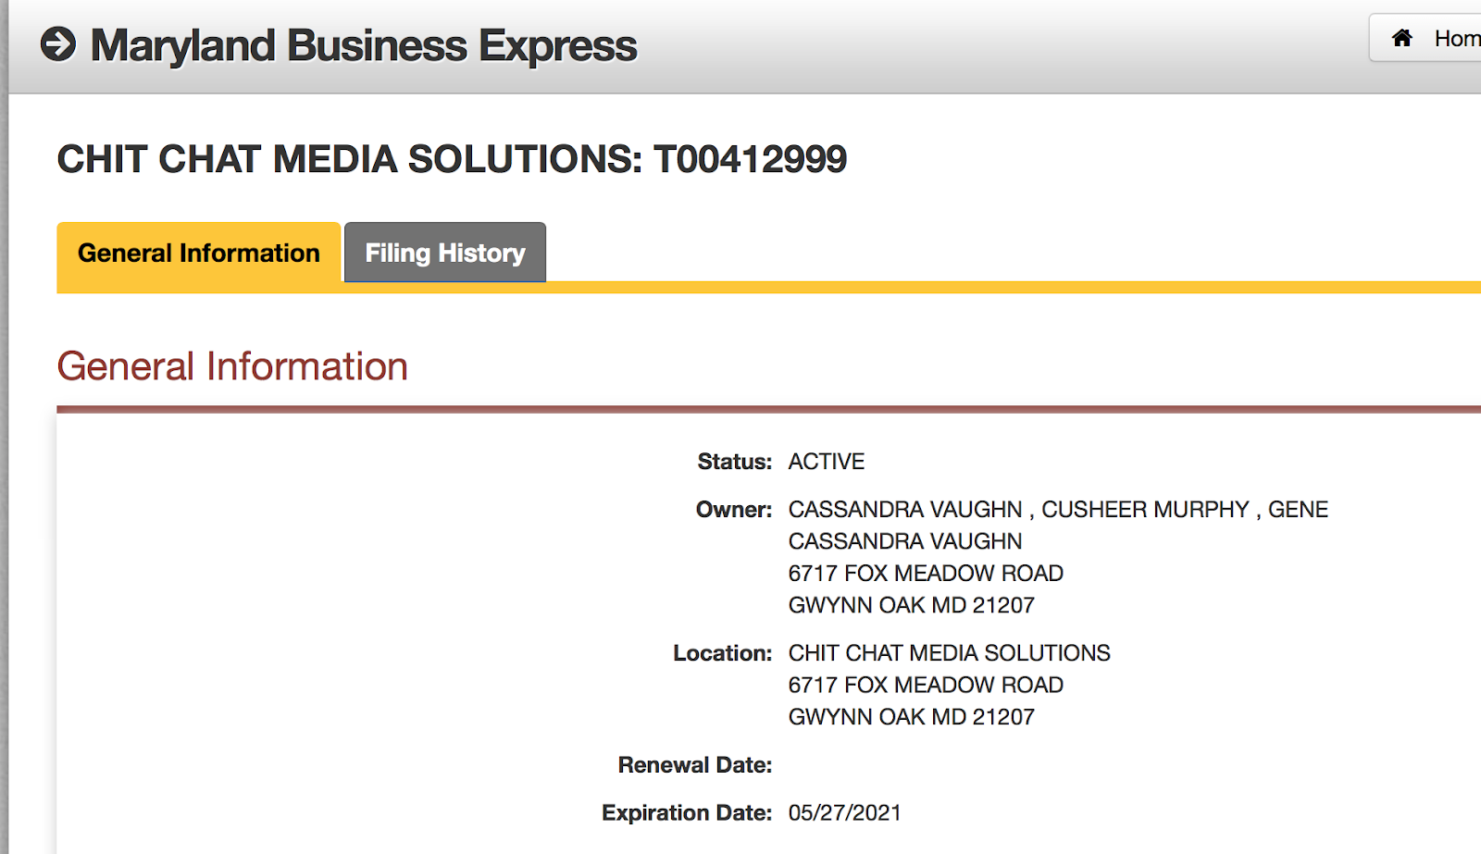Image resolution: width=1481 pixels, height=854 pixels.
Task: Open the Home button at top right
Action: tap(1435, 38)
